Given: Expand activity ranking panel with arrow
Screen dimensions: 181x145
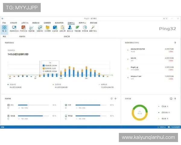Looking at the screenshot, I should click(x=175, y=43).
